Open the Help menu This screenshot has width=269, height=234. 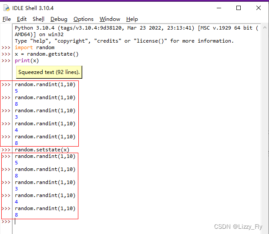pos(132,19)
